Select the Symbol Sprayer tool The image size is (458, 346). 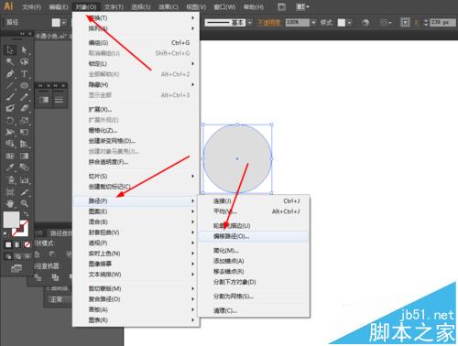tap(10, 179)
